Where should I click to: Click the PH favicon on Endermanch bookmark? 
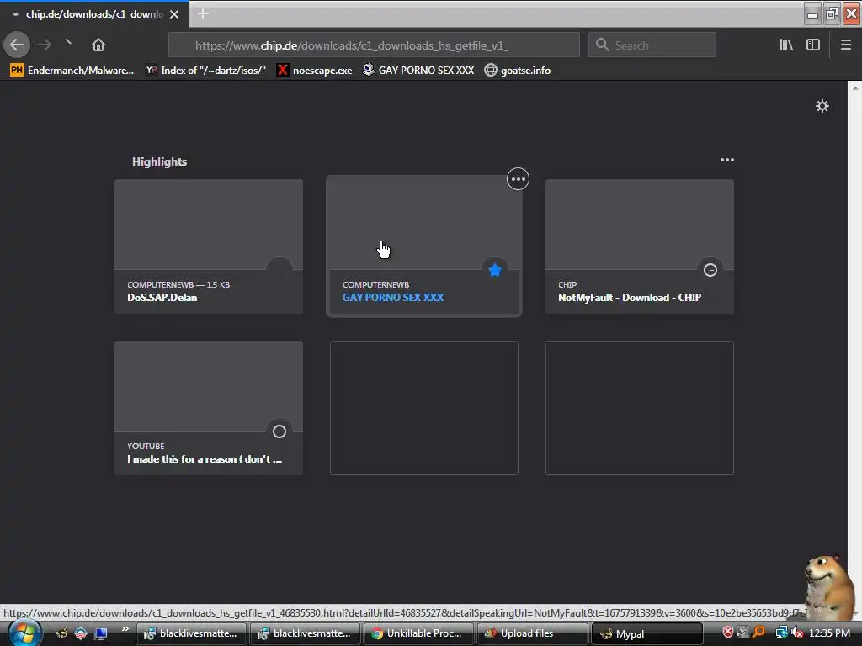click(x=17, y=70)
